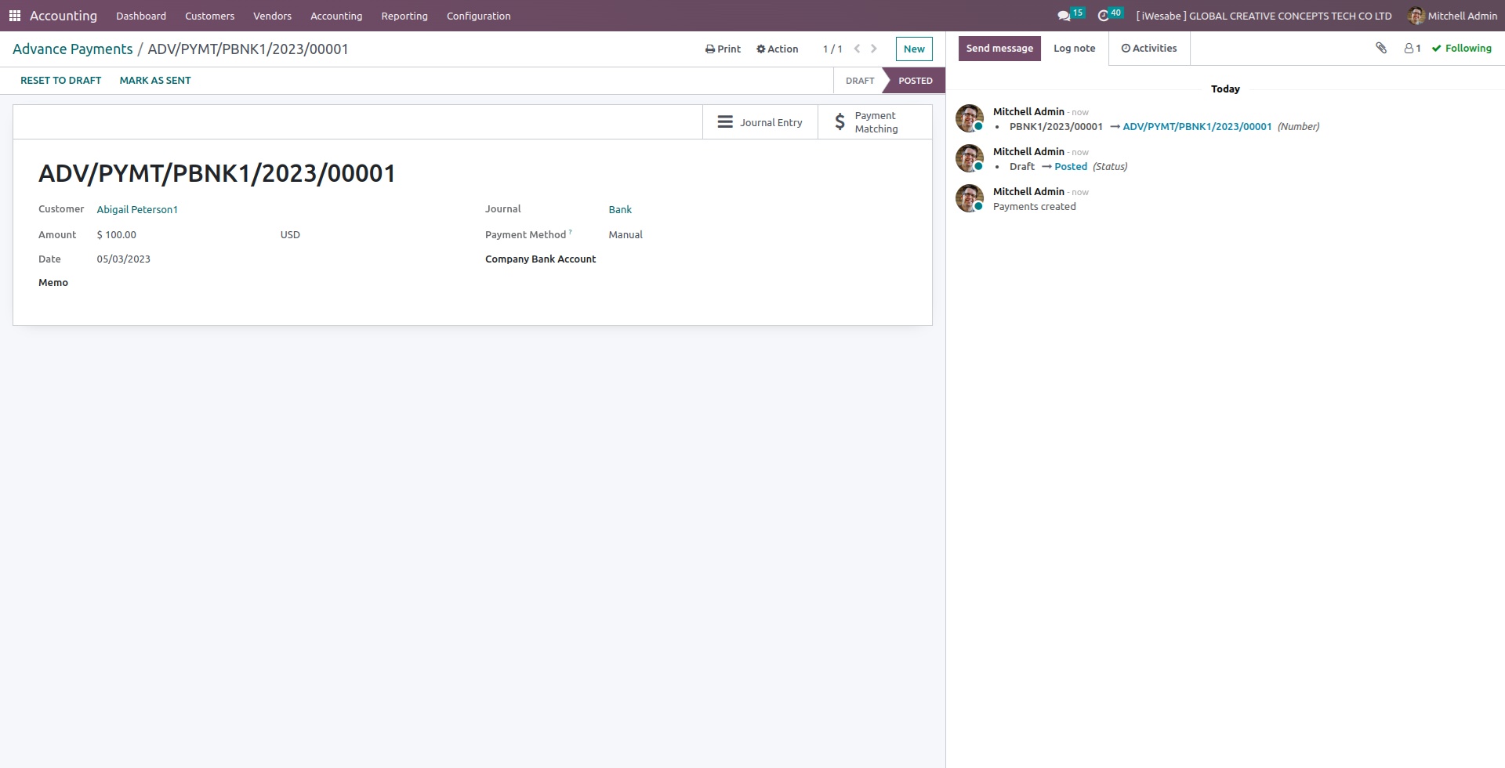Open the Journal Entry smart button
1505x768 pixels.
(760, 122)
